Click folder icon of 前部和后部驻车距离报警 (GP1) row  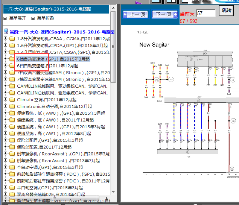(12, 174)
